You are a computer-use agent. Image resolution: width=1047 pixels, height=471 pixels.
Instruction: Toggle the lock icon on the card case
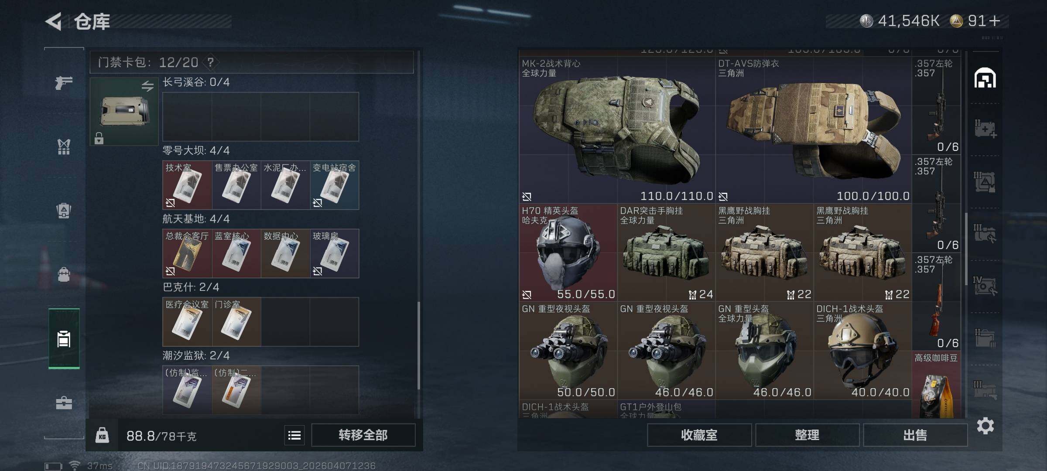99,138
